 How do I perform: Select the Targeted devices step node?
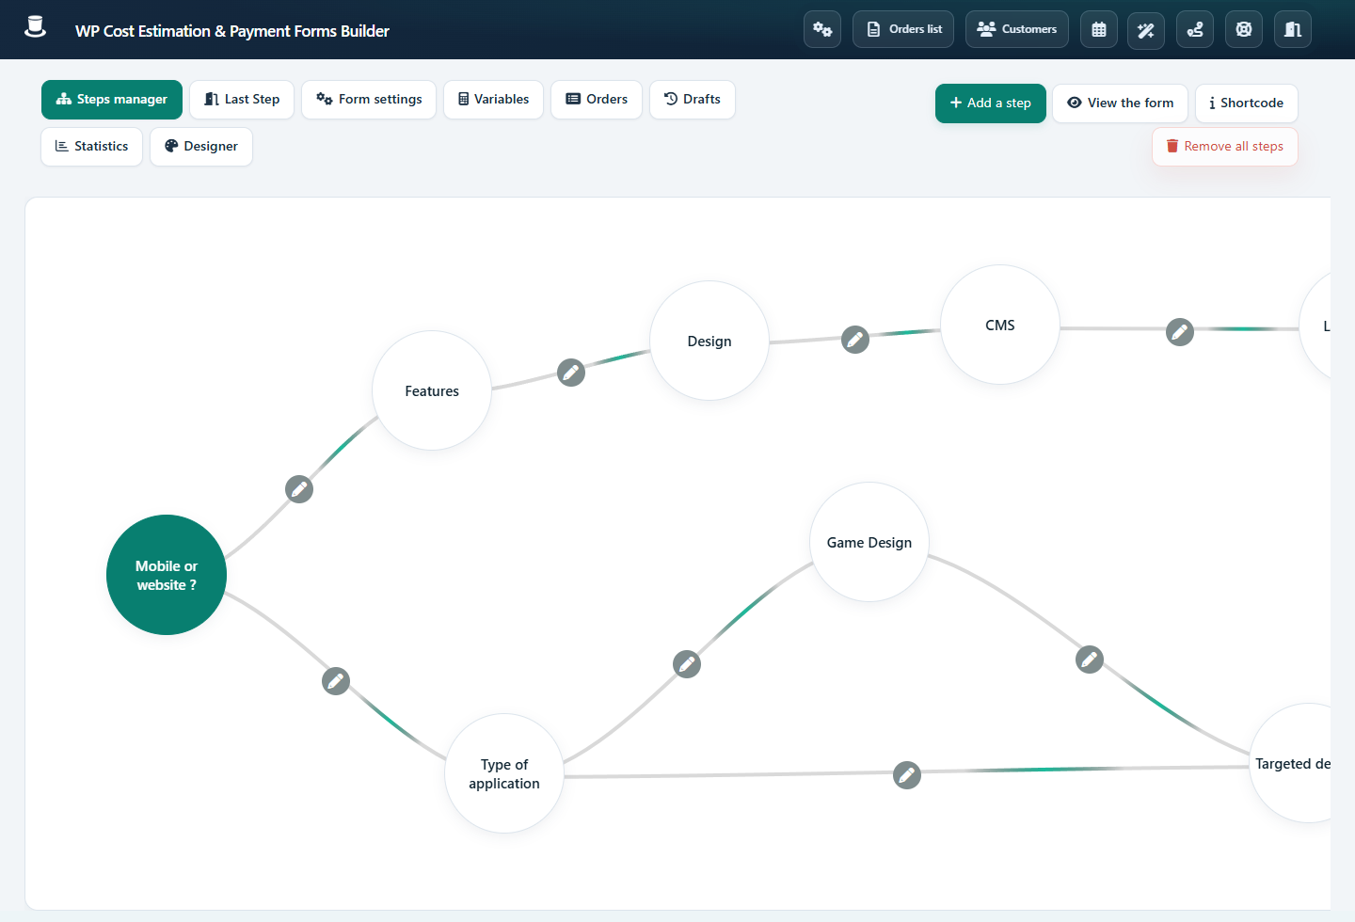[x=1291, y=763]
